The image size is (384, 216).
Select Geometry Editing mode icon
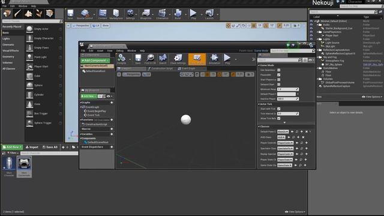[x=50, y=13]
